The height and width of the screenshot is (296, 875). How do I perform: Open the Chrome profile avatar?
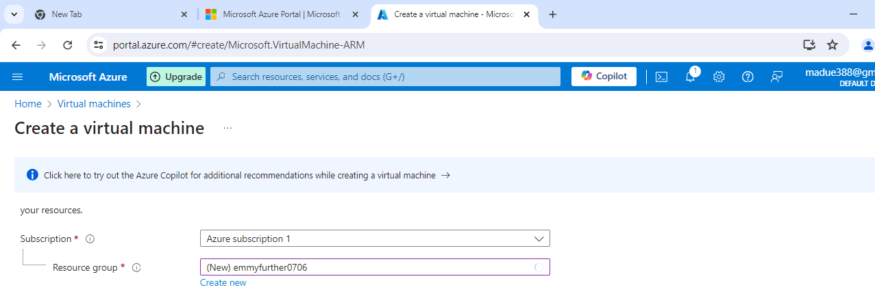868,45
